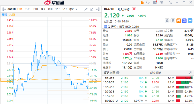This screenshot has width=194, height=104.
Task: Click the shrink window arrows icon
Action: tap(170, 2)
